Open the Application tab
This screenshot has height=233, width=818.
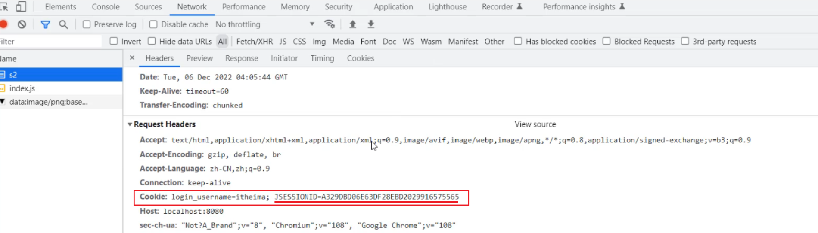point(393,7)
